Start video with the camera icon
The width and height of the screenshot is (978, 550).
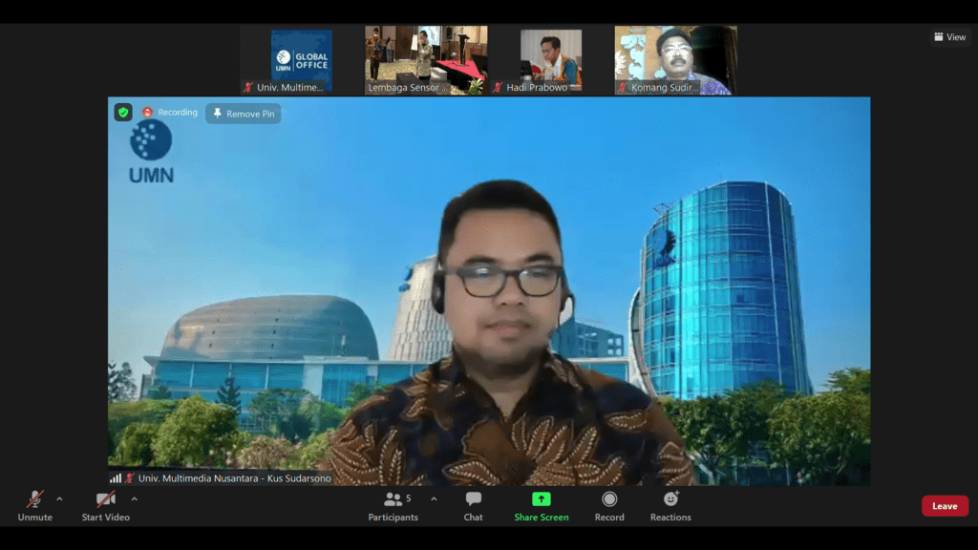[105, 500]
